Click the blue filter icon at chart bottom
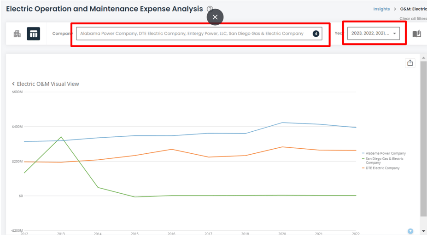The image size is (427, 235). coord(410,231)
